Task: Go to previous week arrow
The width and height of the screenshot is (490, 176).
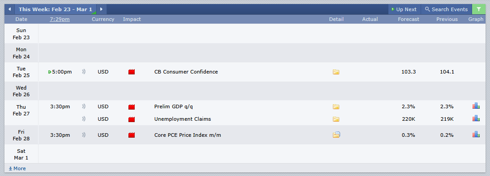Action: point(9,9)
